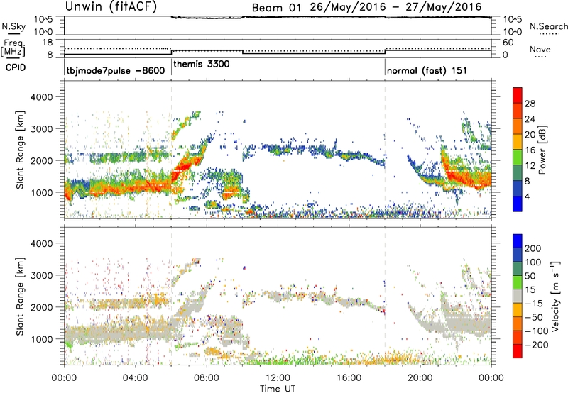Select the 'tbjmode7pulse -8600' CPID text

coord(116,70)
